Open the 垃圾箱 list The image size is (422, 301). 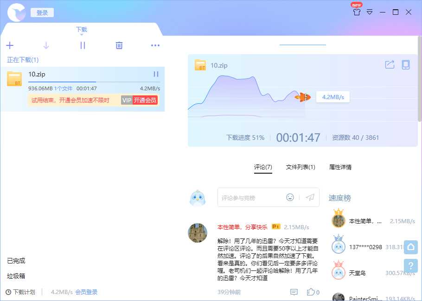[16, 276]
